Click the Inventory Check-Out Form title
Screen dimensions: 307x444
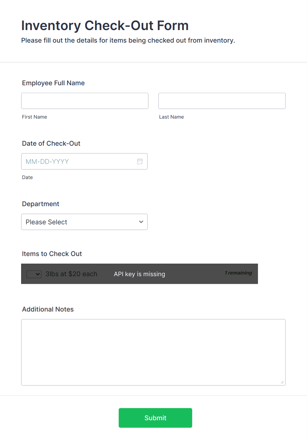click(x=105, y=25)
